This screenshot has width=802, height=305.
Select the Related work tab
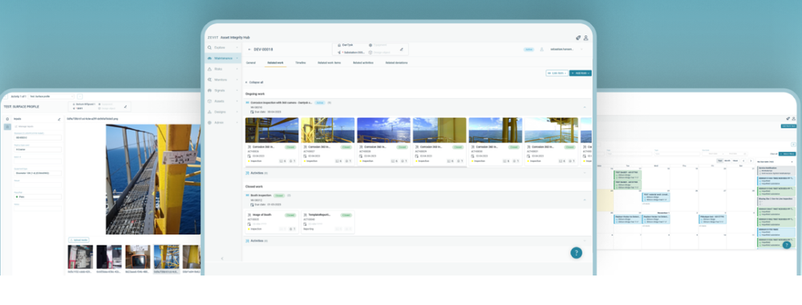pos(275,63)
